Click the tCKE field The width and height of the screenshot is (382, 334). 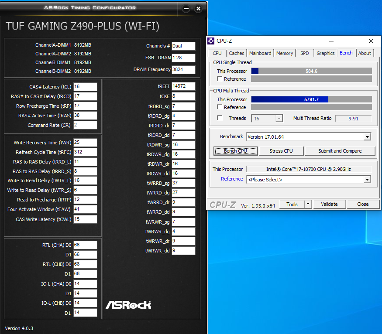tap(183, 96)
